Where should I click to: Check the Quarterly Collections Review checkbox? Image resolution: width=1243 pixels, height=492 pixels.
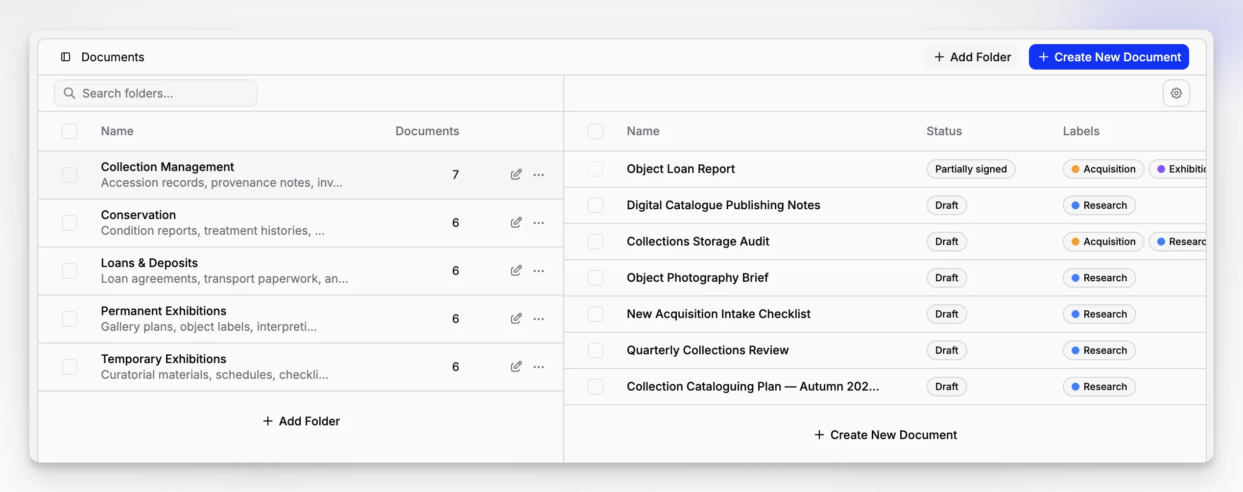tap(596, 350)
